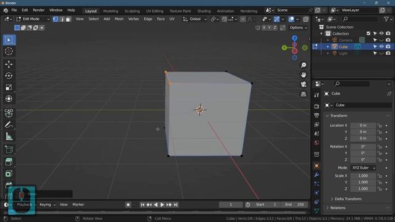Screen dimensions: 395x222
Task: Click the green Y axis gizmo handle
Action: [x=284, y=47]
